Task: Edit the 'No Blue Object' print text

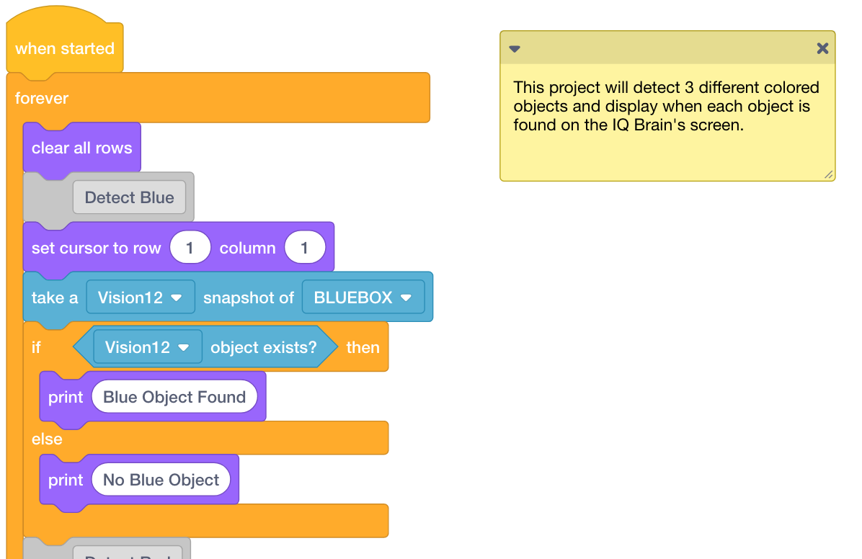Action: (161, 480)
